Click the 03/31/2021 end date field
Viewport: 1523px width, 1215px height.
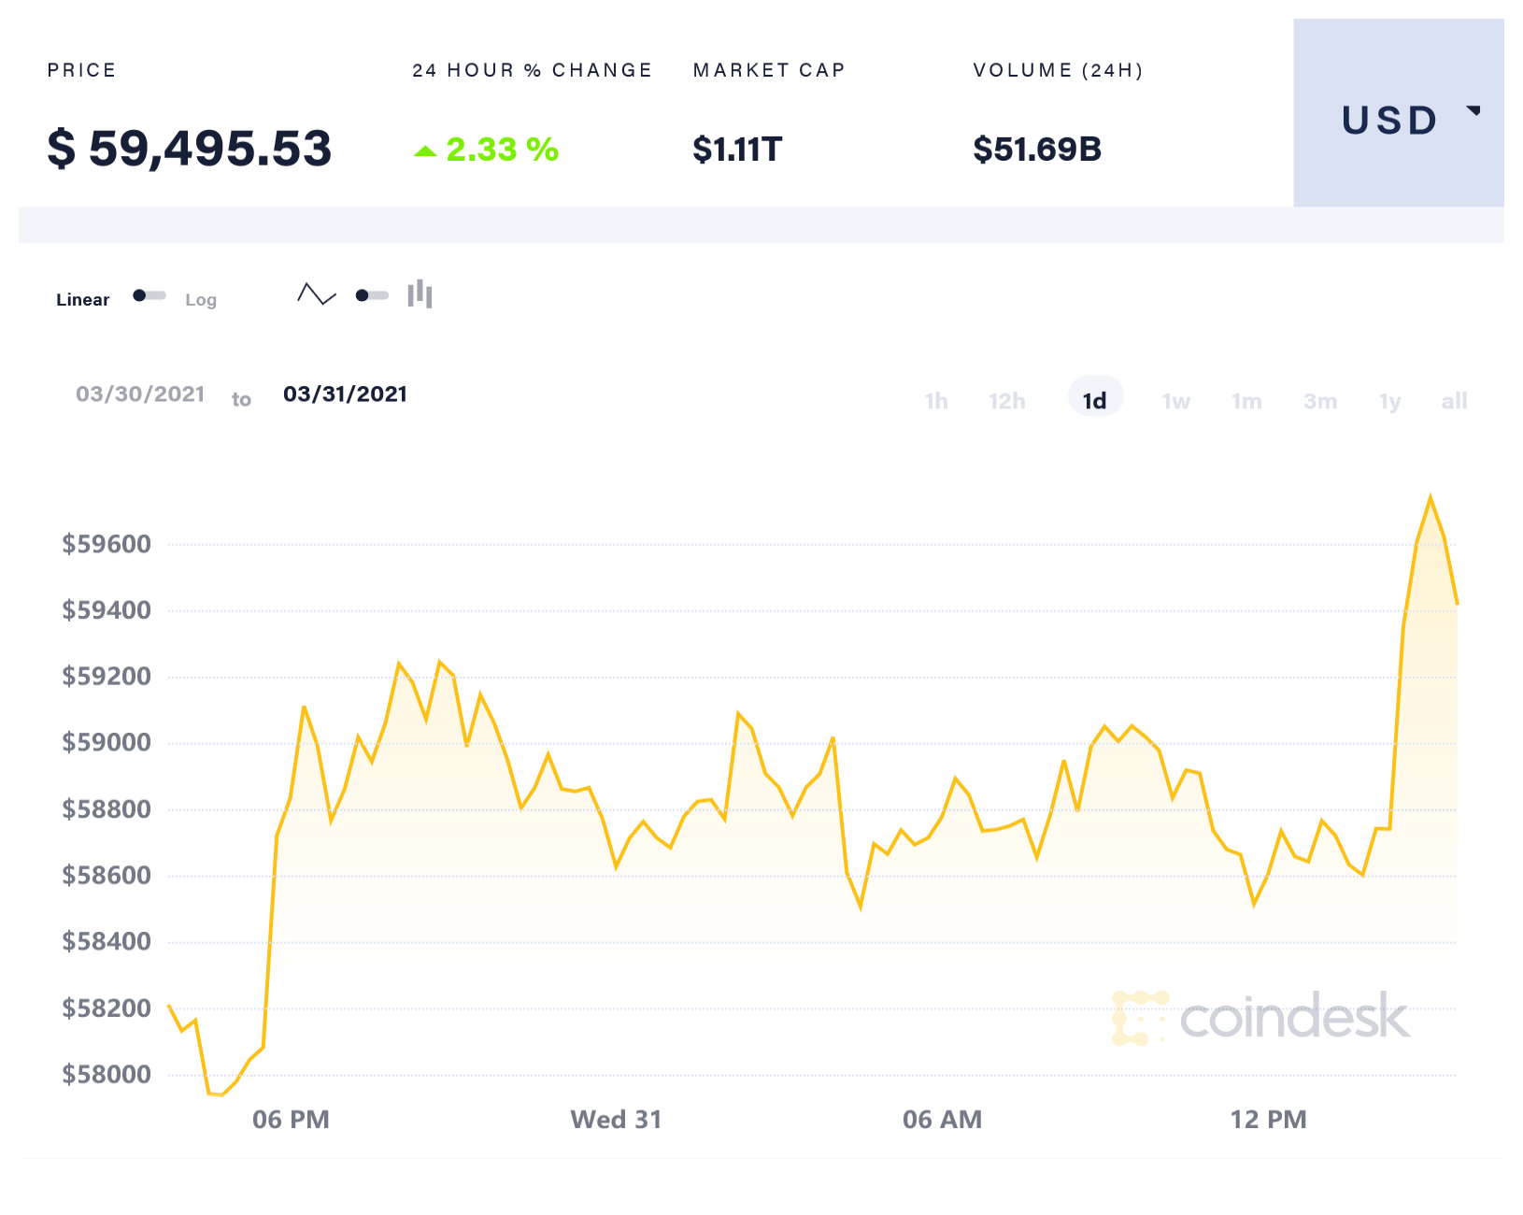pos(345,394)
